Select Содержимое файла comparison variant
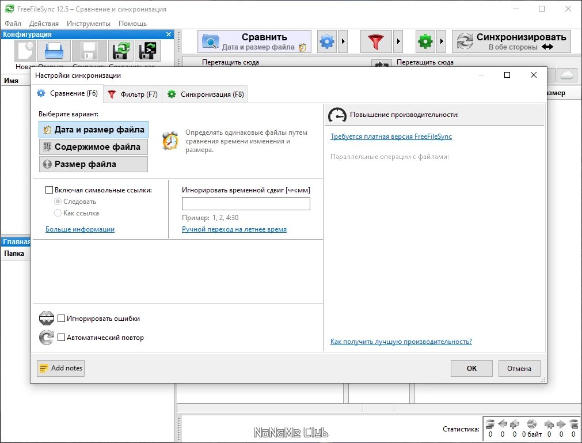 point(93,147)
